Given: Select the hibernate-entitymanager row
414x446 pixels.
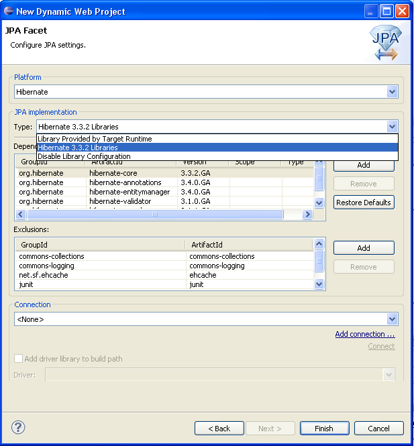Looking at the screenshot, I should (x=164, y=192).
